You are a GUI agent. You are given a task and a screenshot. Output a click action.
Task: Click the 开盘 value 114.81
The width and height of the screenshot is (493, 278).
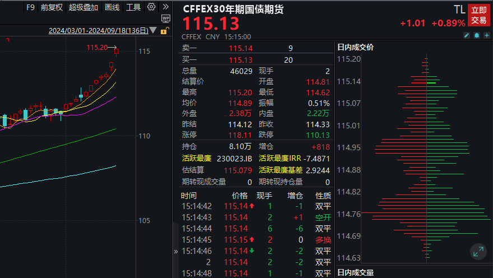318,82
